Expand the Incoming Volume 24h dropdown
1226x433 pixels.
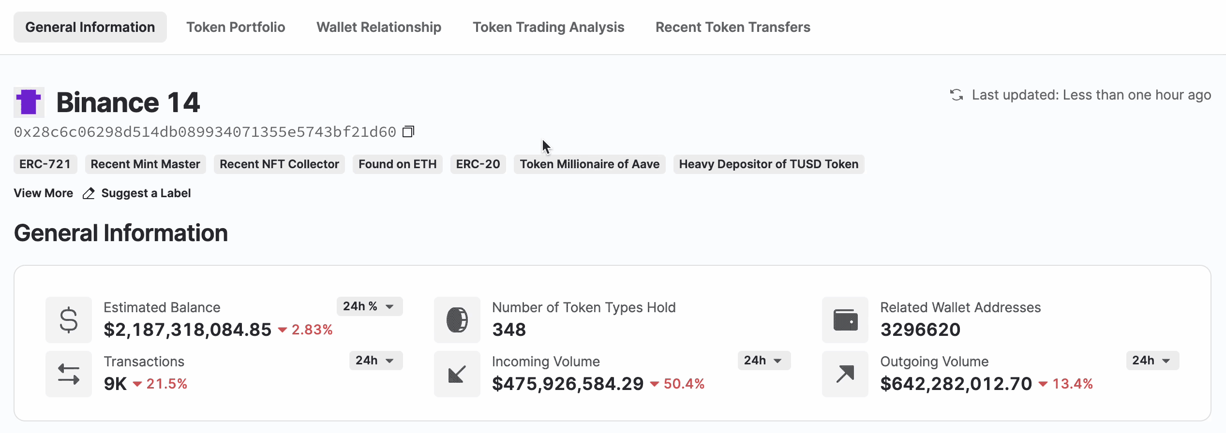[x=763, y=361]
